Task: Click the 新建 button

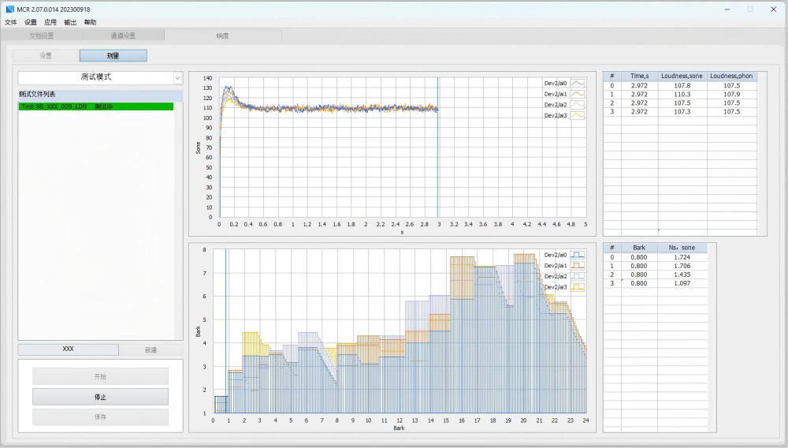Action: point(151,349)
